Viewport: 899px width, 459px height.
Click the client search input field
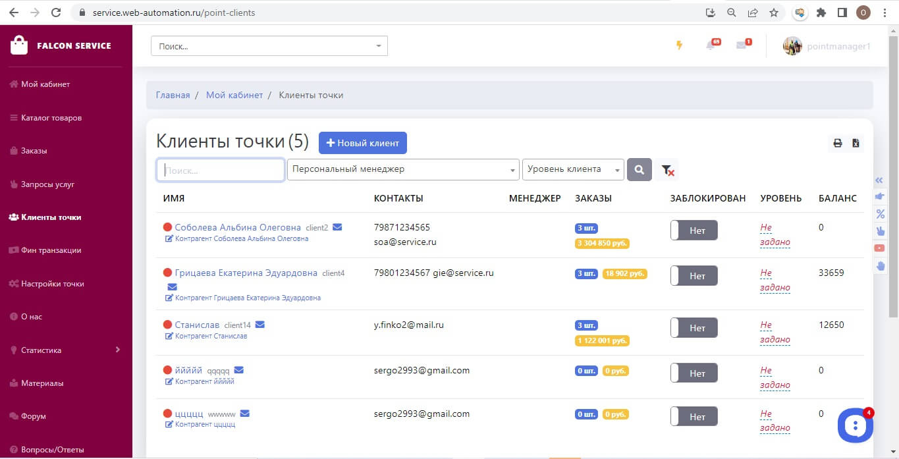pyautogui.click(x=221, y=170)
